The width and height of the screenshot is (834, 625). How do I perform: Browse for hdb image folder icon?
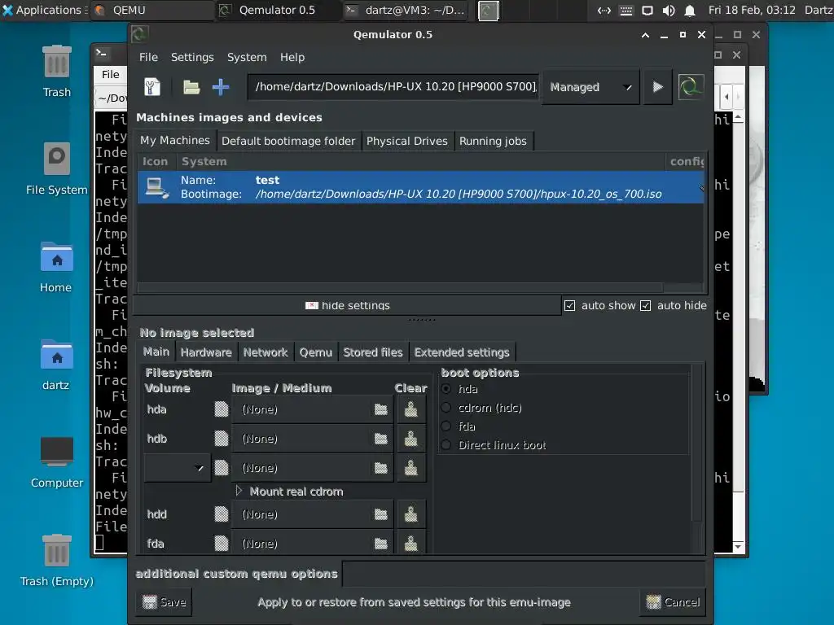pyautogui.click(x=381, y=439)
